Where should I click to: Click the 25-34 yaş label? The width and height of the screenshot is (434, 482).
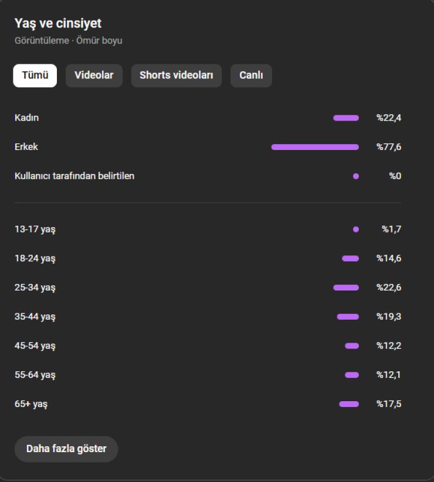[x=35, y=288]
